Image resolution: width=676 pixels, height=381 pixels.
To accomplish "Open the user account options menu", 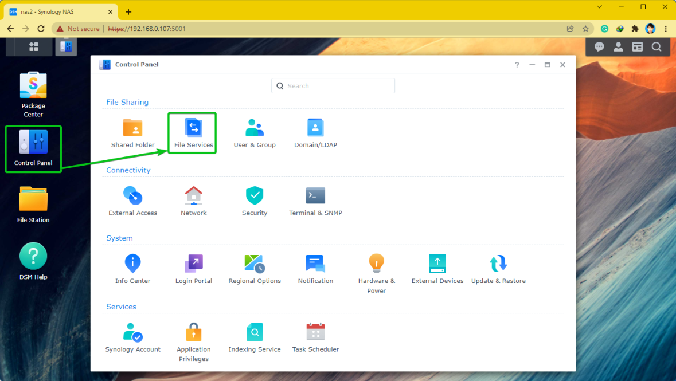I will (618, 47).
